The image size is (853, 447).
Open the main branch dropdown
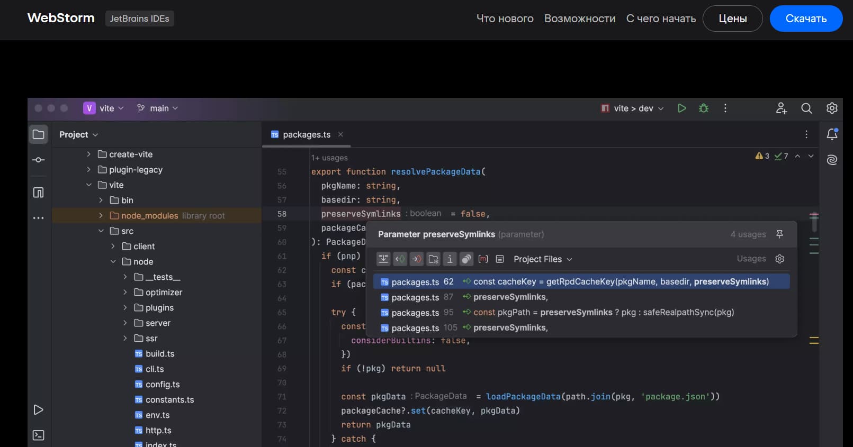157,108
